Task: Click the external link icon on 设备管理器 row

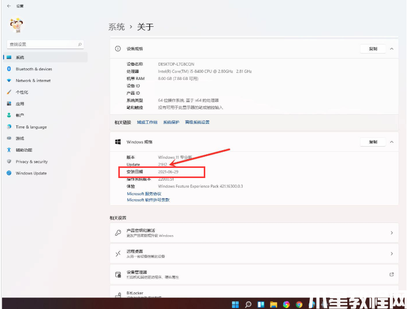Action: tap(392, 275)
